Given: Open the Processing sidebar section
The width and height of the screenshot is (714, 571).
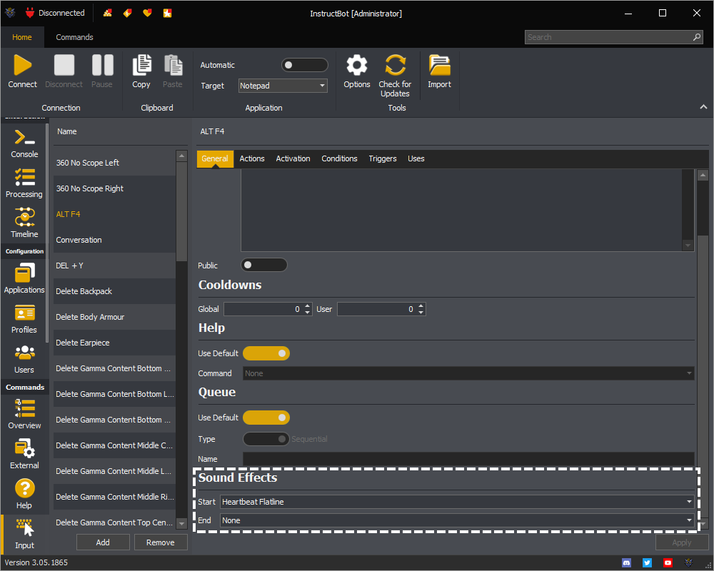Looking at the screenshot, I should [x=24, y=183].
